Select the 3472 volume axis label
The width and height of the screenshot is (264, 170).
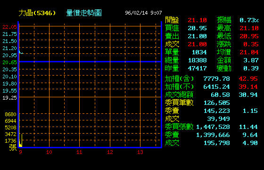[10, 134]
